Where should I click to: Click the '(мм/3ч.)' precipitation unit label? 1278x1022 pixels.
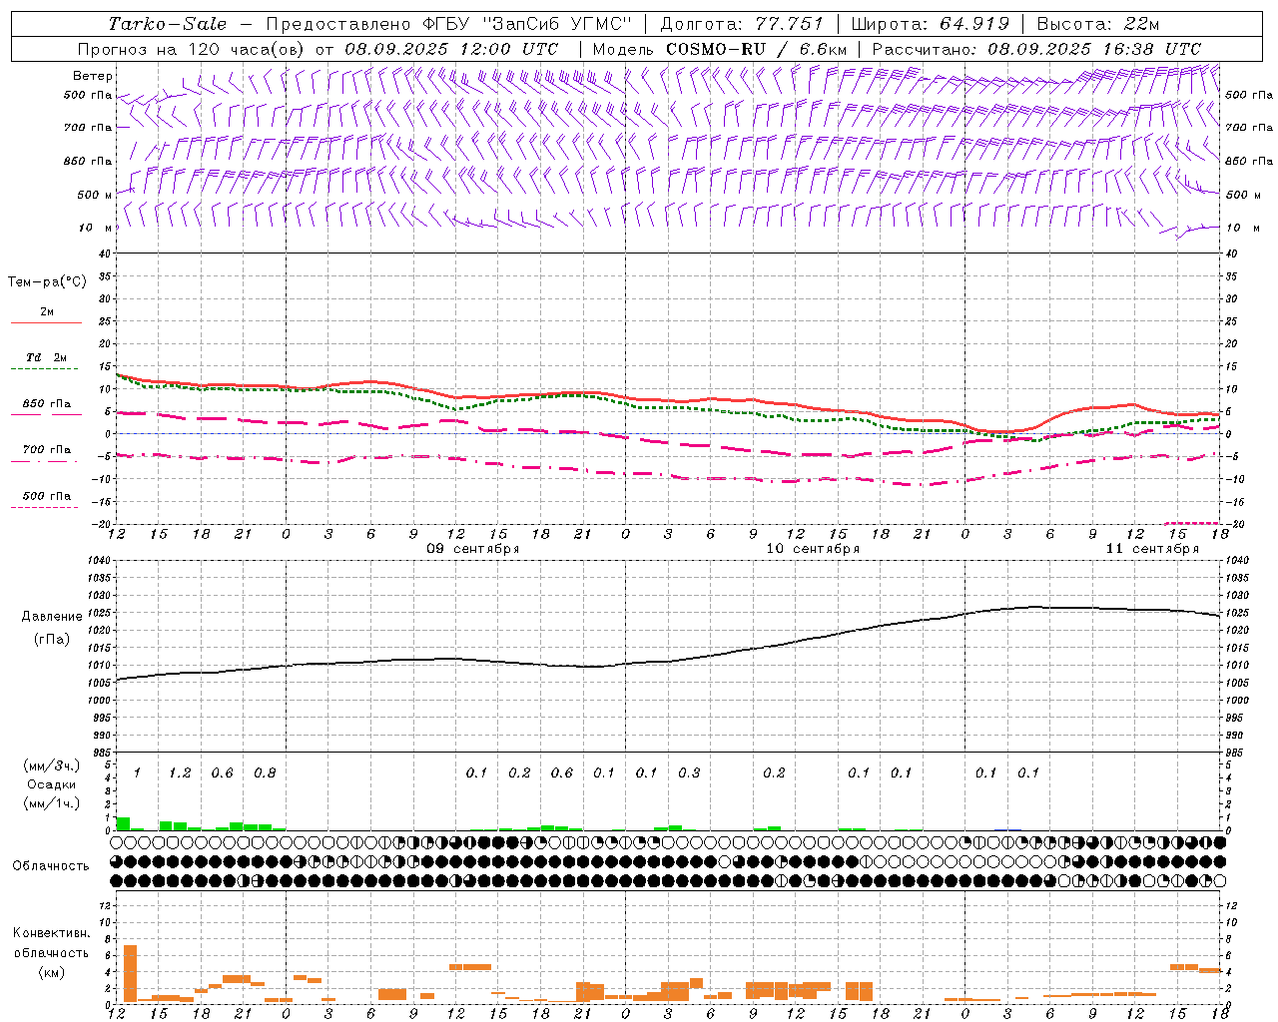point(51,766)
